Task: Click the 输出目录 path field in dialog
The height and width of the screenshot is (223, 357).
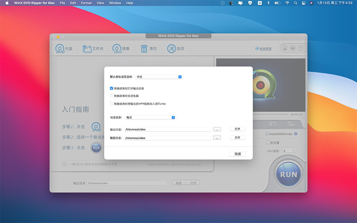Action: tap(168, 129)
